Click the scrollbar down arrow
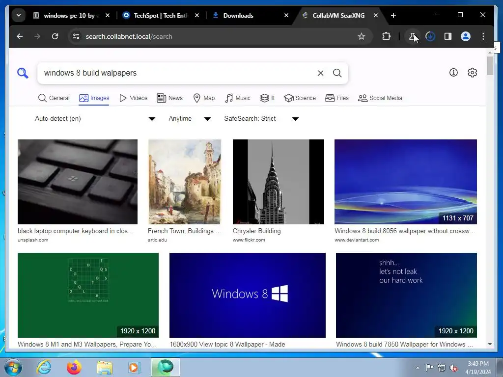 tap(490, 344)
